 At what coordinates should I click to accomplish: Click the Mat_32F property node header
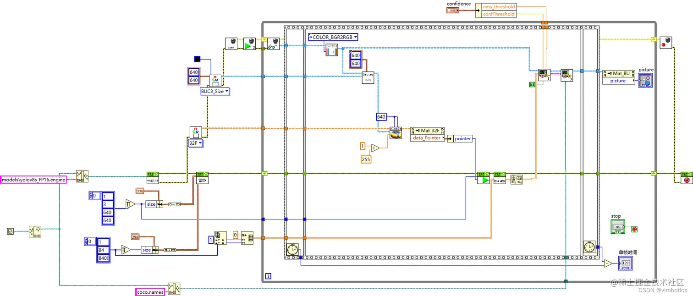(428, 131)
